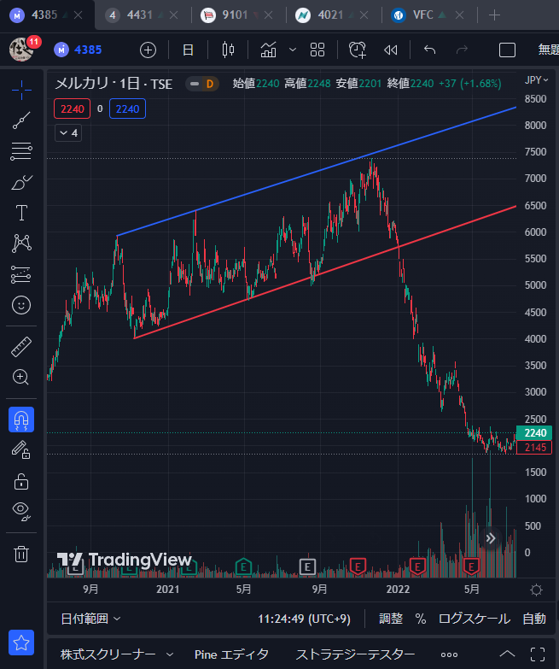Open the JPY currency dropdown
The height and width of the screenshot is (669, 559).
click(536, 80)
